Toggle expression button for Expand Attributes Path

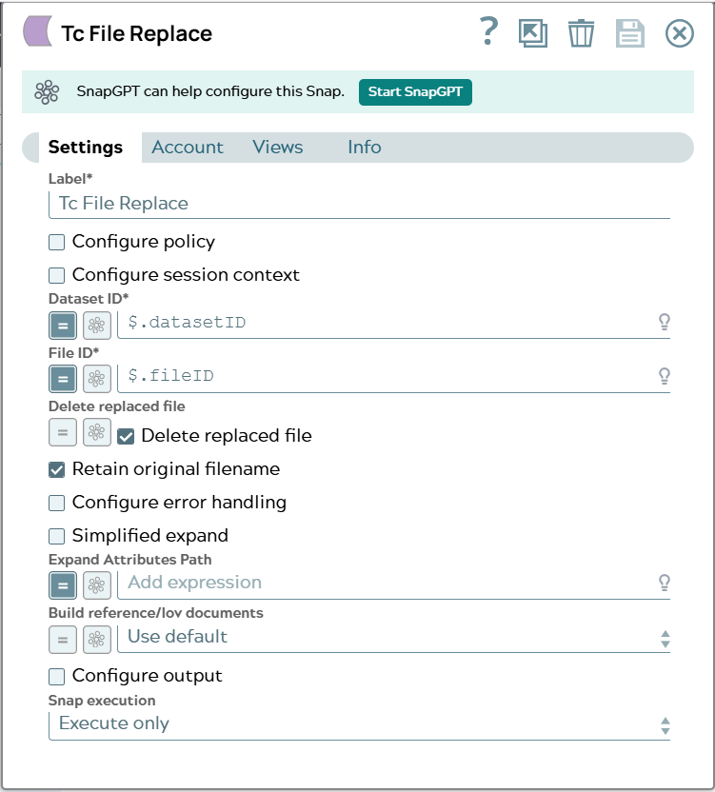(x=63, y=585)
